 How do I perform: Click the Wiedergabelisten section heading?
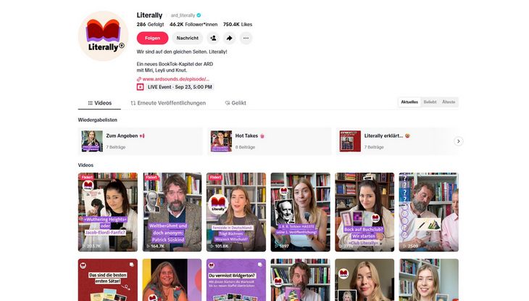(98, 120)
